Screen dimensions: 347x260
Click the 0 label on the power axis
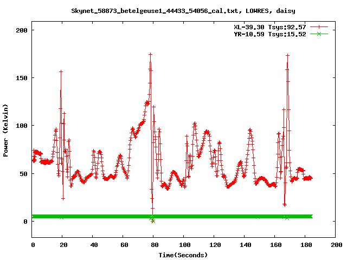click(25, 222)
